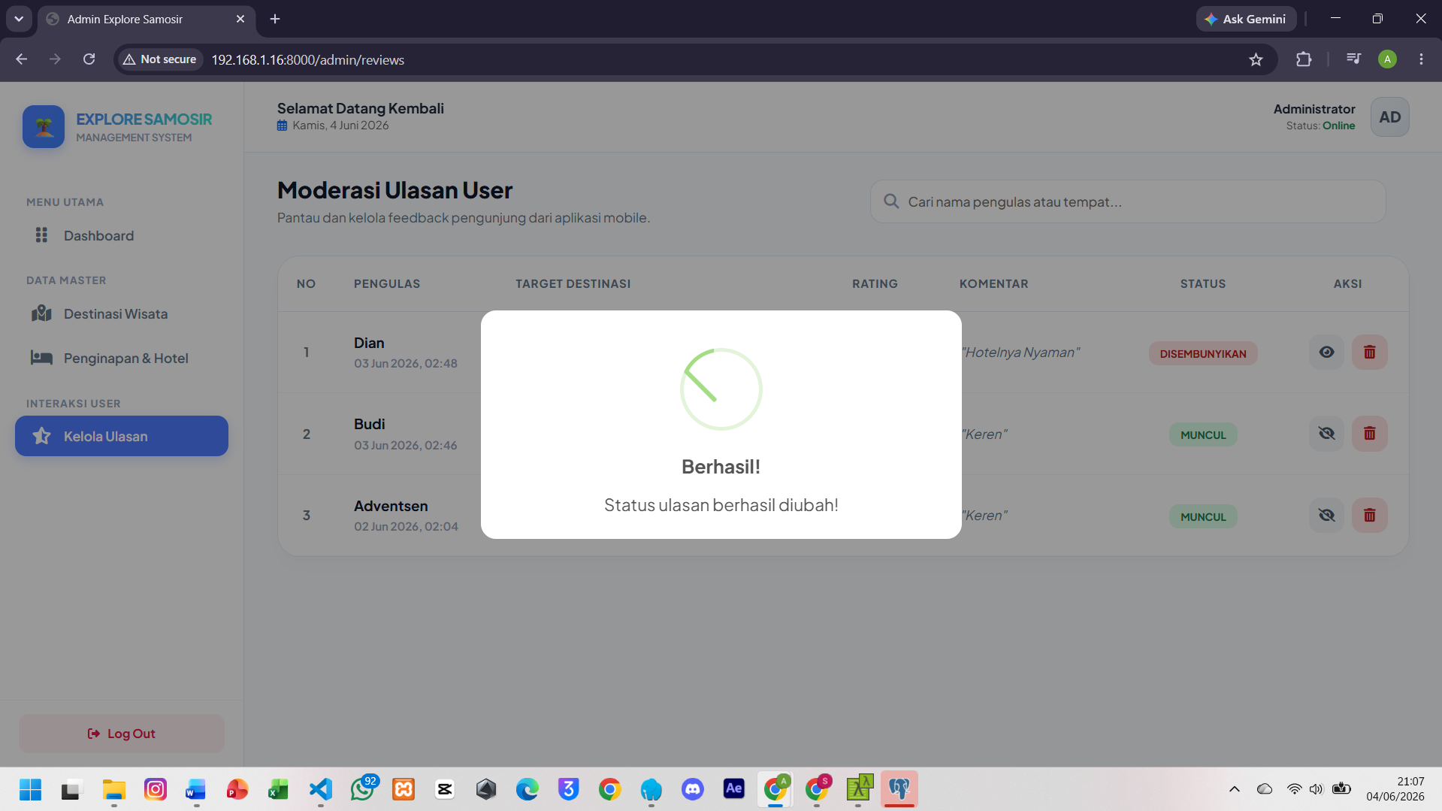This screenshot has width=1442, height=811.
Task: Click the reviewer name Adventsen
Action: [x=391, y=506]
